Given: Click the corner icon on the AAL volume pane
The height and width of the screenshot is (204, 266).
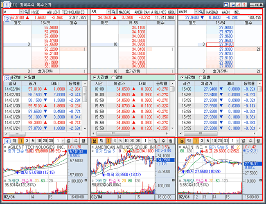Looking at the screenshot, I should tap(173, 180).
